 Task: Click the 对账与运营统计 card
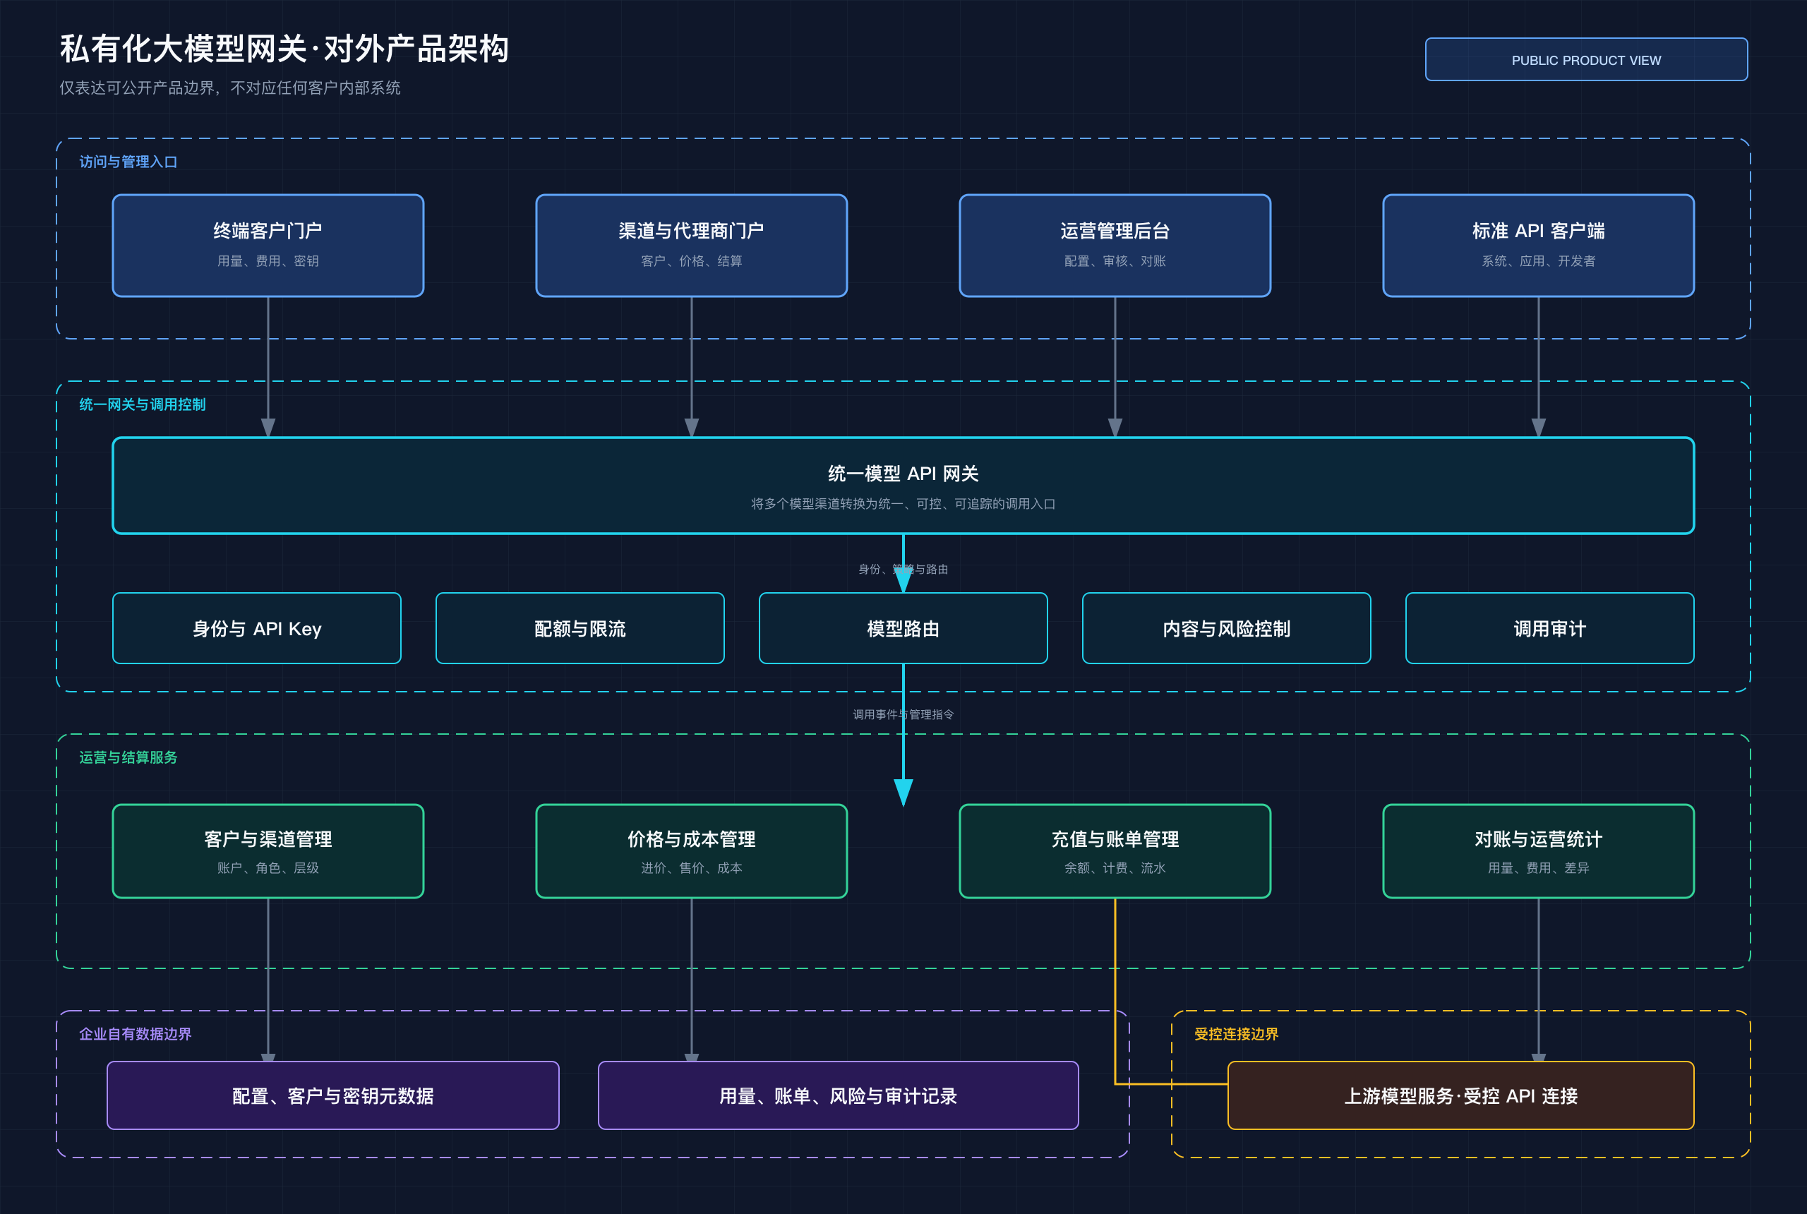click(1538, 851)
